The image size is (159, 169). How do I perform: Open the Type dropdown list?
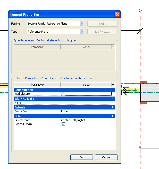81,32
